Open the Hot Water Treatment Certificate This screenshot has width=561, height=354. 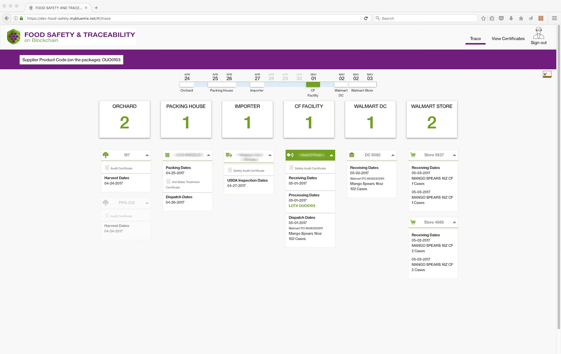185,182
